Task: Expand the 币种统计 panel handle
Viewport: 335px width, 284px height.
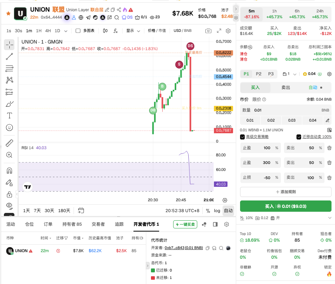Action: [x=147, y=266]
